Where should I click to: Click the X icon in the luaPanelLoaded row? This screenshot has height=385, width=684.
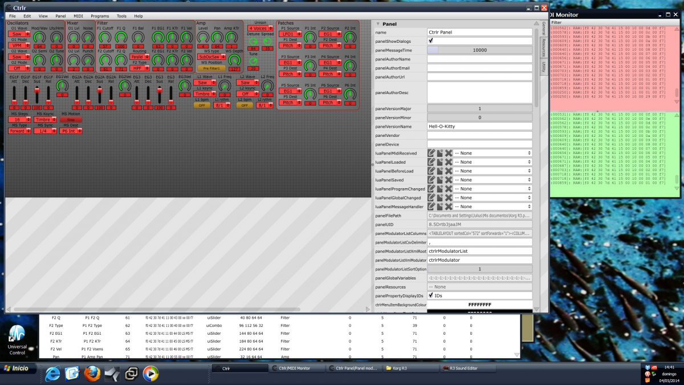point(449,162)
